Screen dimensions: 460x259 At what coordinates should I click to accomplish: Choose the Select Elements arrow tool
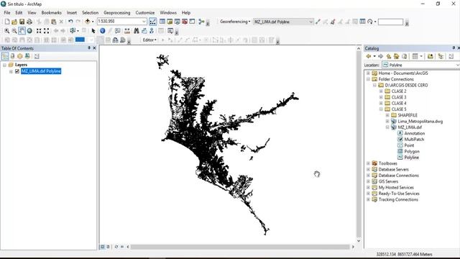93,31
